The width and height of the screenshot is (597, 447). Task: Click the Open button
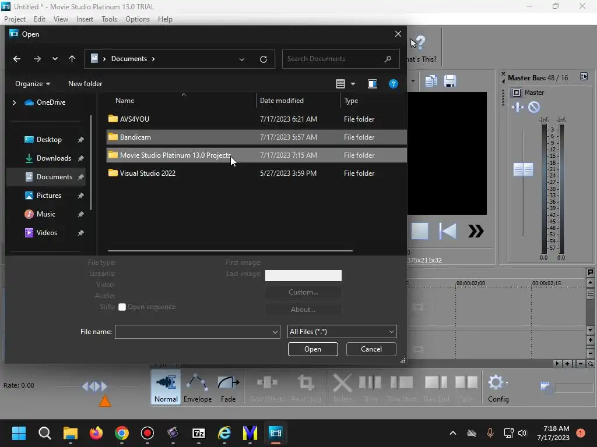312,349
